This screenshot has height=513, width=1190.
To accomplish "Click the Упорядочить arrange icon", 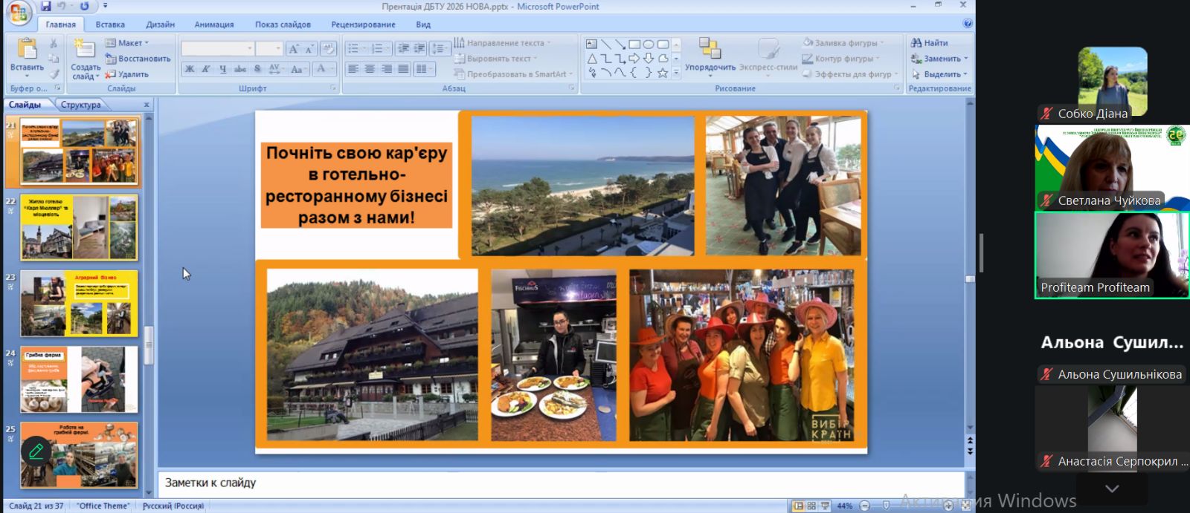I will [710, 50].
